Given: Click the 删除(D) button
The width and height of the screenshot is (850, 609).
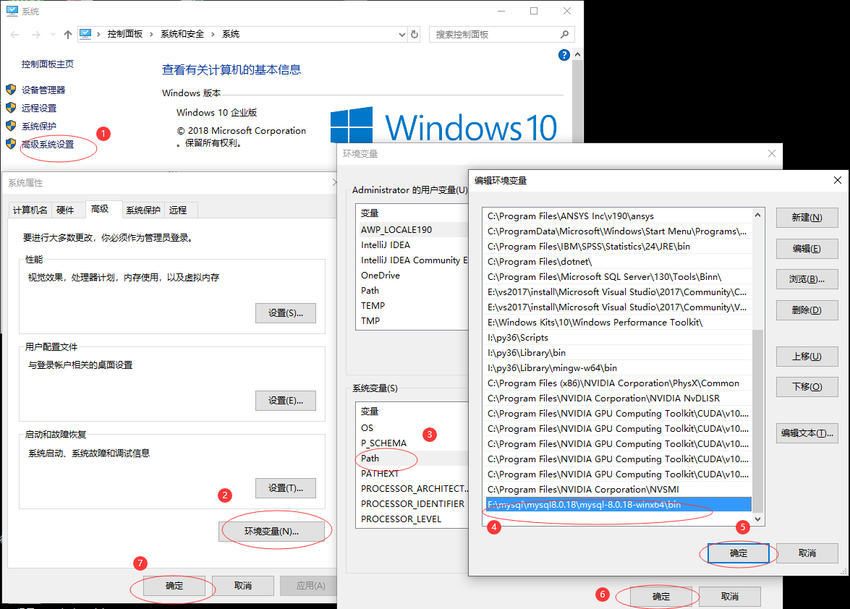Looking at the screenshot, I should click(807, 310).
